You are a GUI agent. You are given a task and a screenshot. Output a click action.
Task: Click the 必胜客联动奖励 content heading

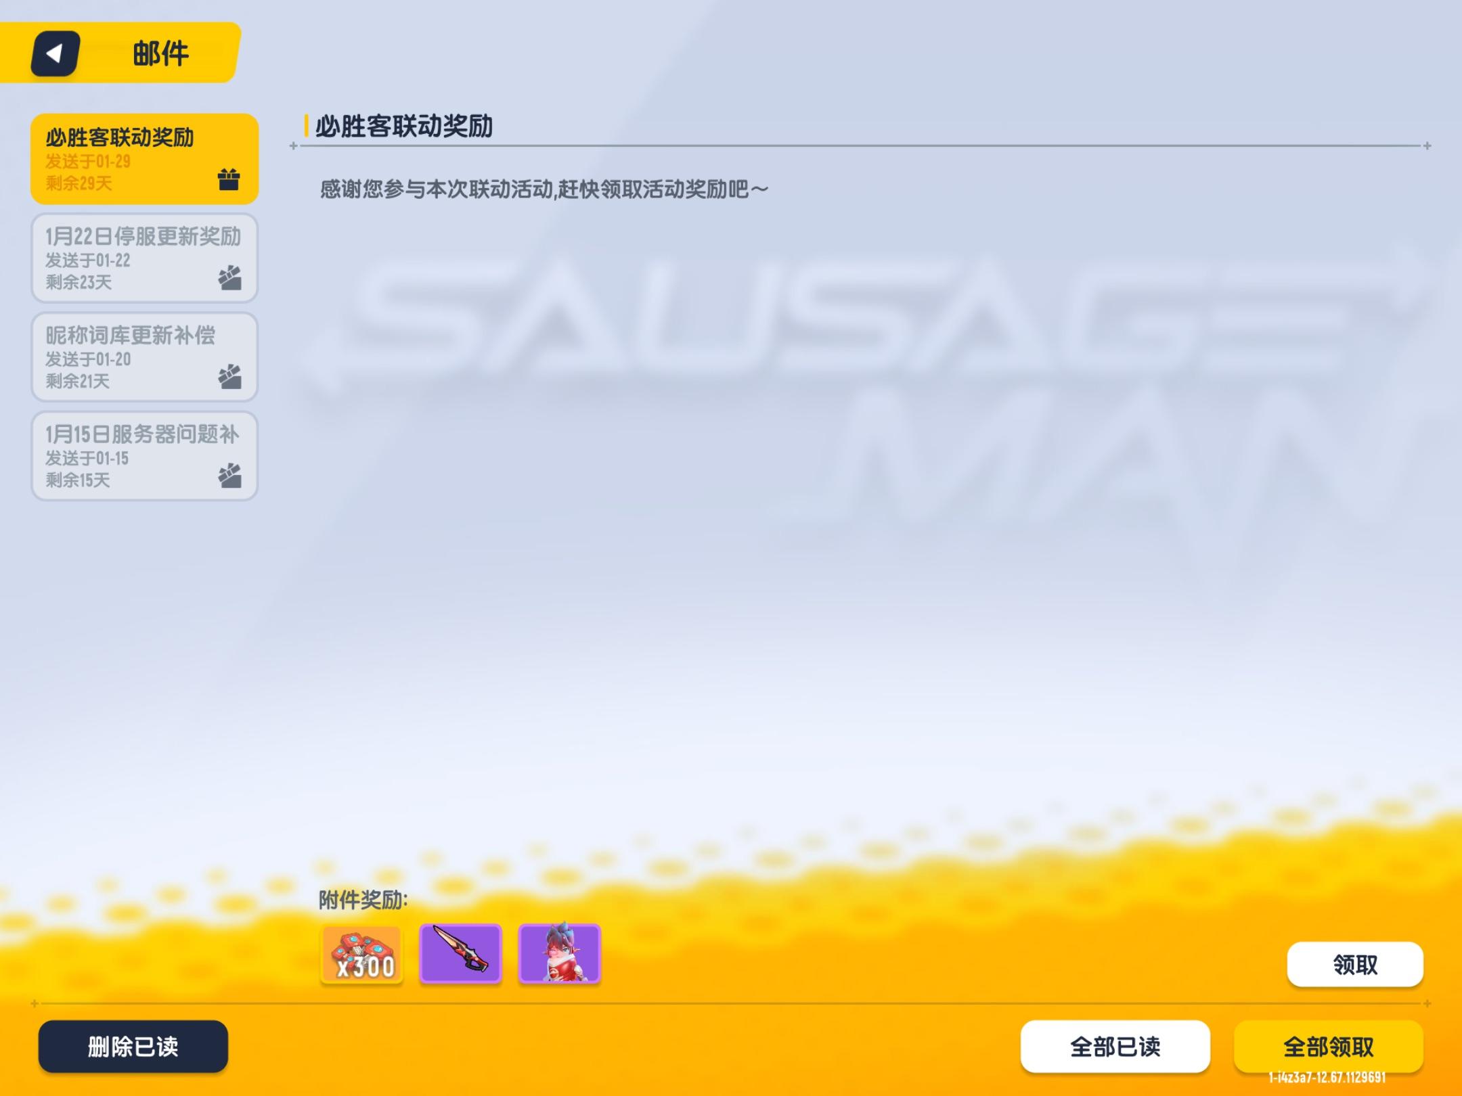pos(404,127)
